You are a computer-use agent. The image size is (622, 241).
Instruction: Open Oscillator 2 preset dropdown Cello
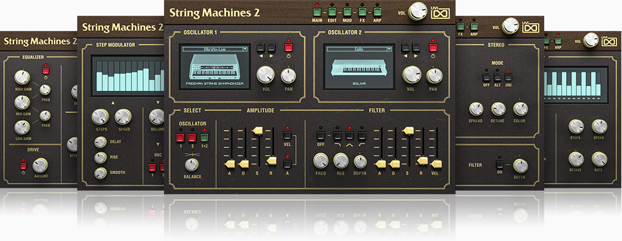pos(360,49)
